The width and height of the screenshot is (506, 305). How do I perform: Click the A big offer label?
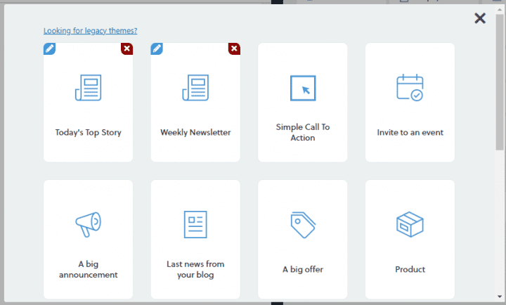pyautogui.click(x=303, y=269)
